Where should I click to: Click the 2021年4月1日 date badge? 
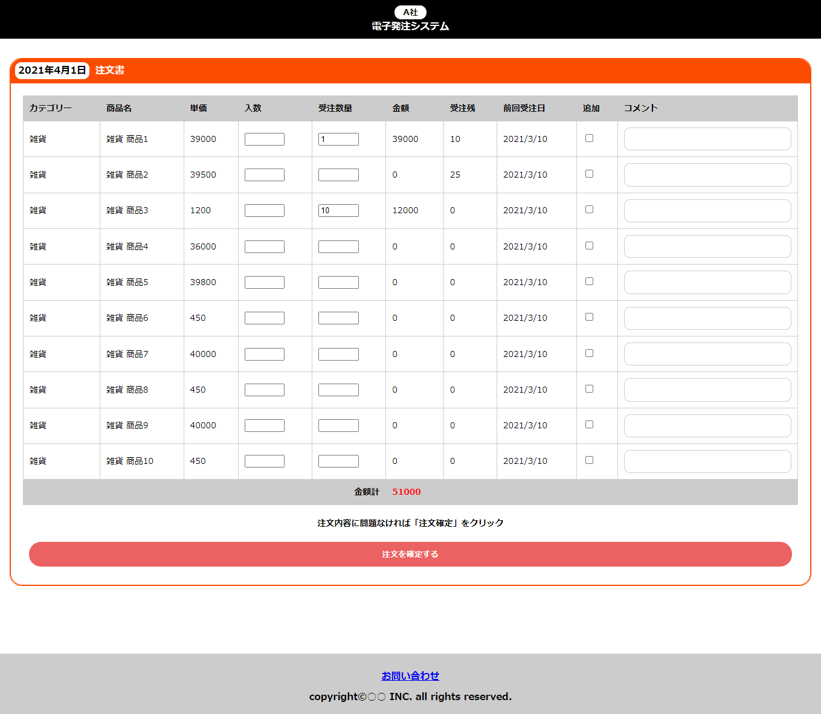[53, 70]
